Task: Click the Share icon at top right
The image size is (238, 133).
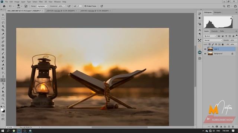Action: (x=235, y=6)
